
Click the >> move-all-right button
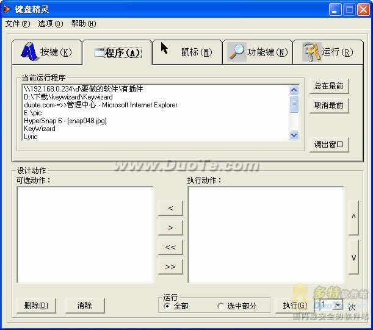pos(170,267)
